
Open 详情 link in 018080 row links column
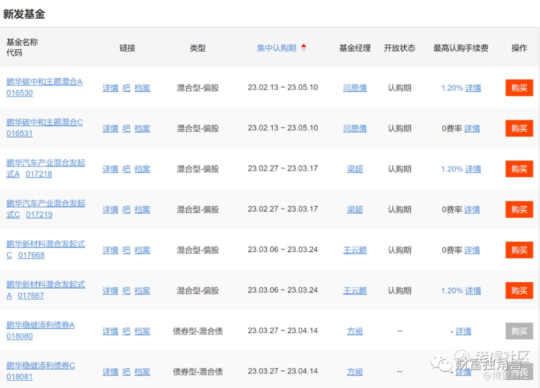[x=110, y=331]
